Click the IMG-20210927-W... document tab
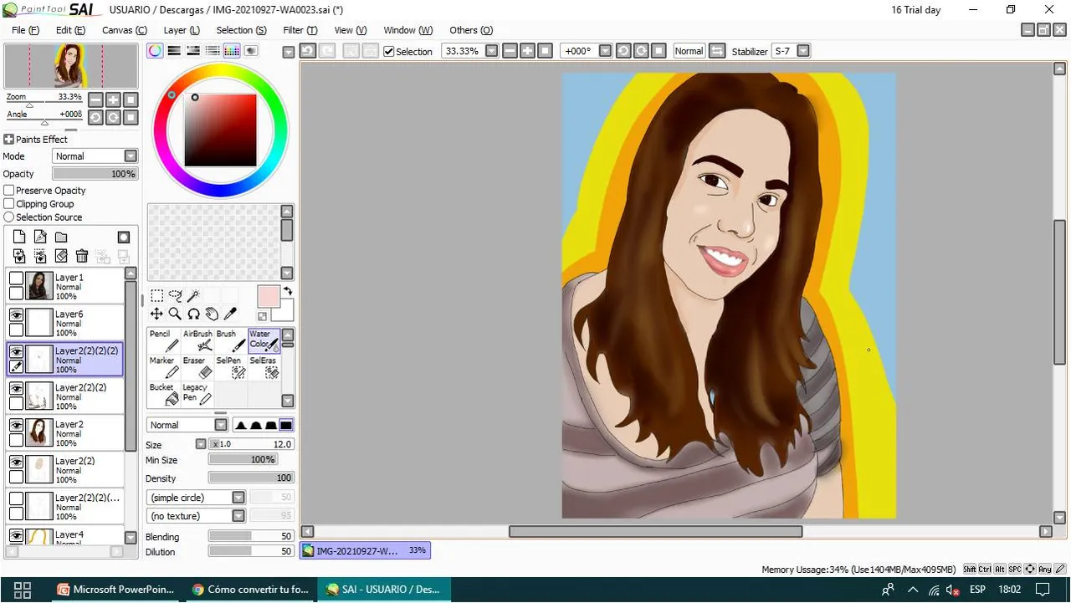Image resolution: width=1071 pixels, height=603 pixels. point(365,551)
